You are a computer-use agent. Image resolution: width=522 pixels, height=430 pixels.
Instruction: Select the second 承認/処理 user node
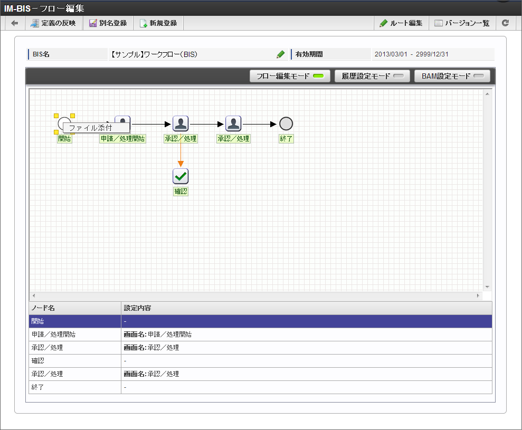pos(233,124)
